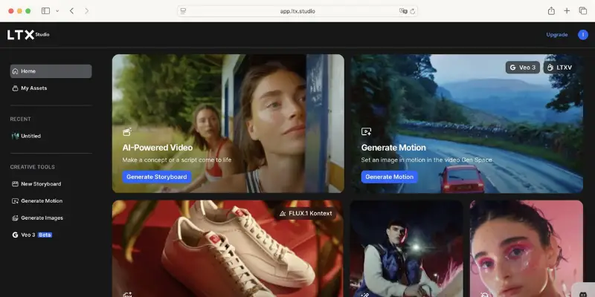The width and height of the screenshot is (595, 297).
Task: Select Home in the sidebar
Action: pos(51,71)
